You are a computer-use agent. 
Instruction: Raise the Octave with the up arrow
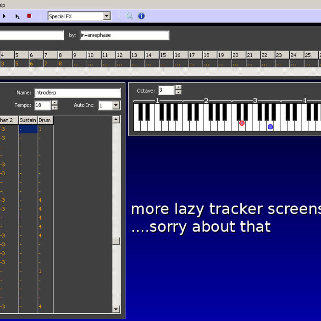178,88
